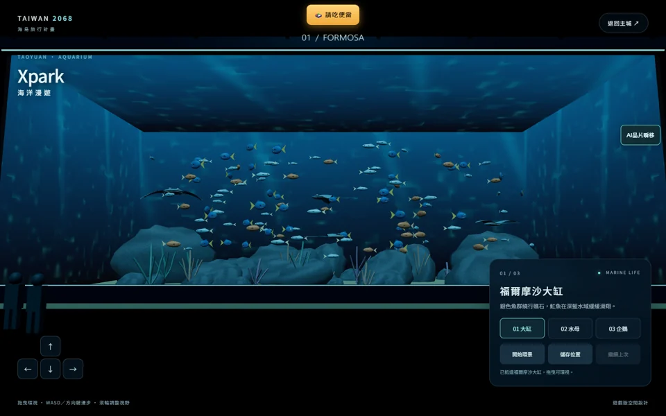Click the 海島旅行計畫 subtitle under the logo
The width and height of the screenshot is (666, 416).
(36, 29)
